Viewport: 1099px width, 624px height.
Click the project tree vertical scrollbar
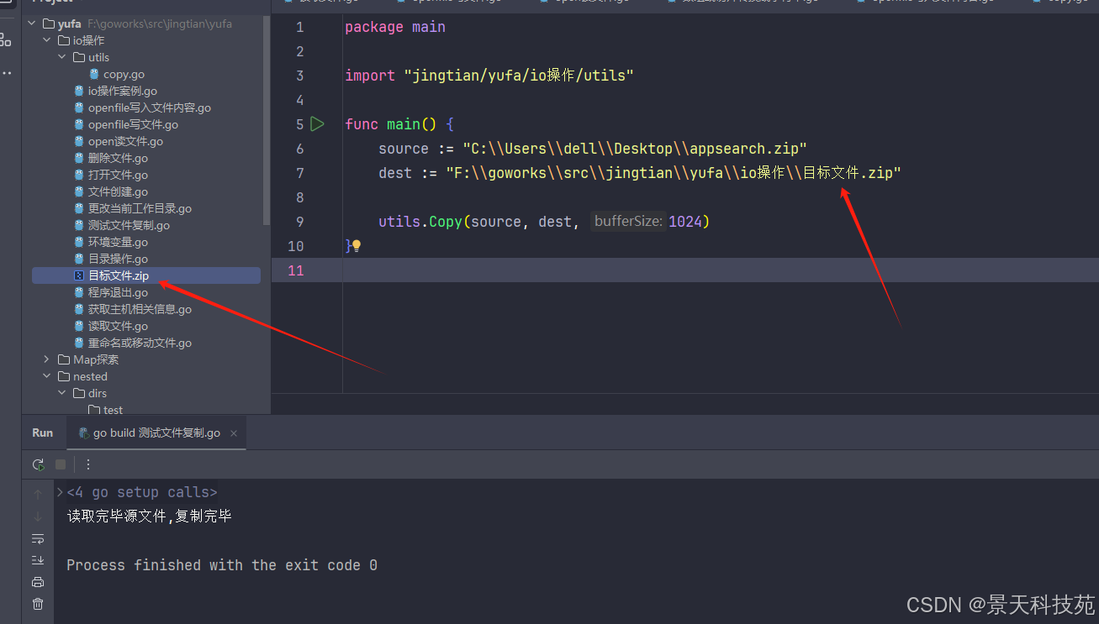[267, 126]
